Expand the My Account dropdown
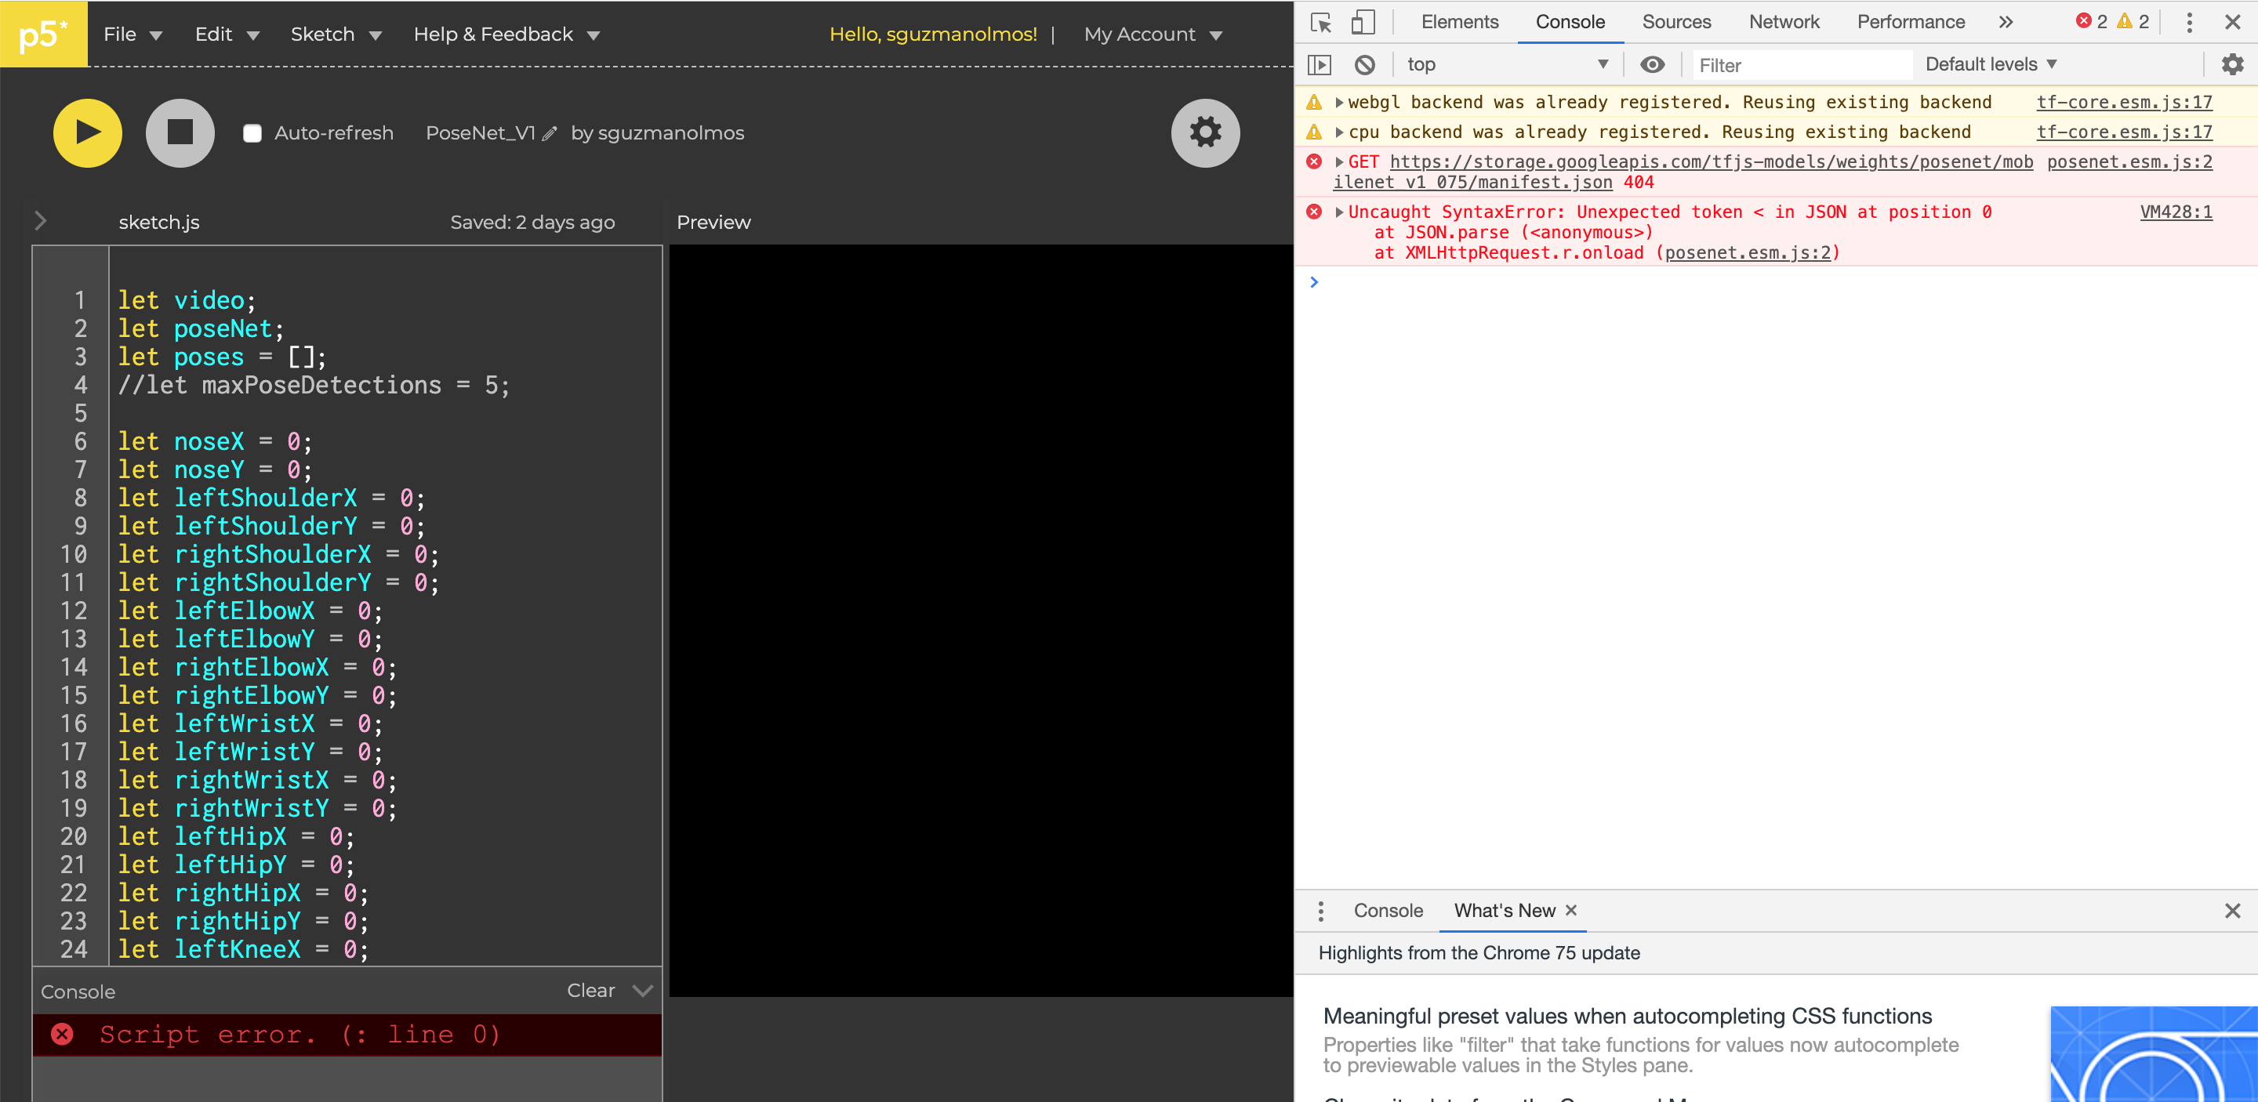Image resolution: width=2258 pixels, height=1102 pixels. (x=1153, y=34)
